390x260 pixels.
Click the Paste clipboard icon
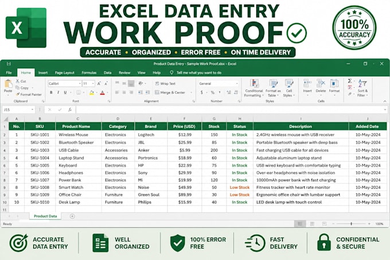click(x=8, y=84)
